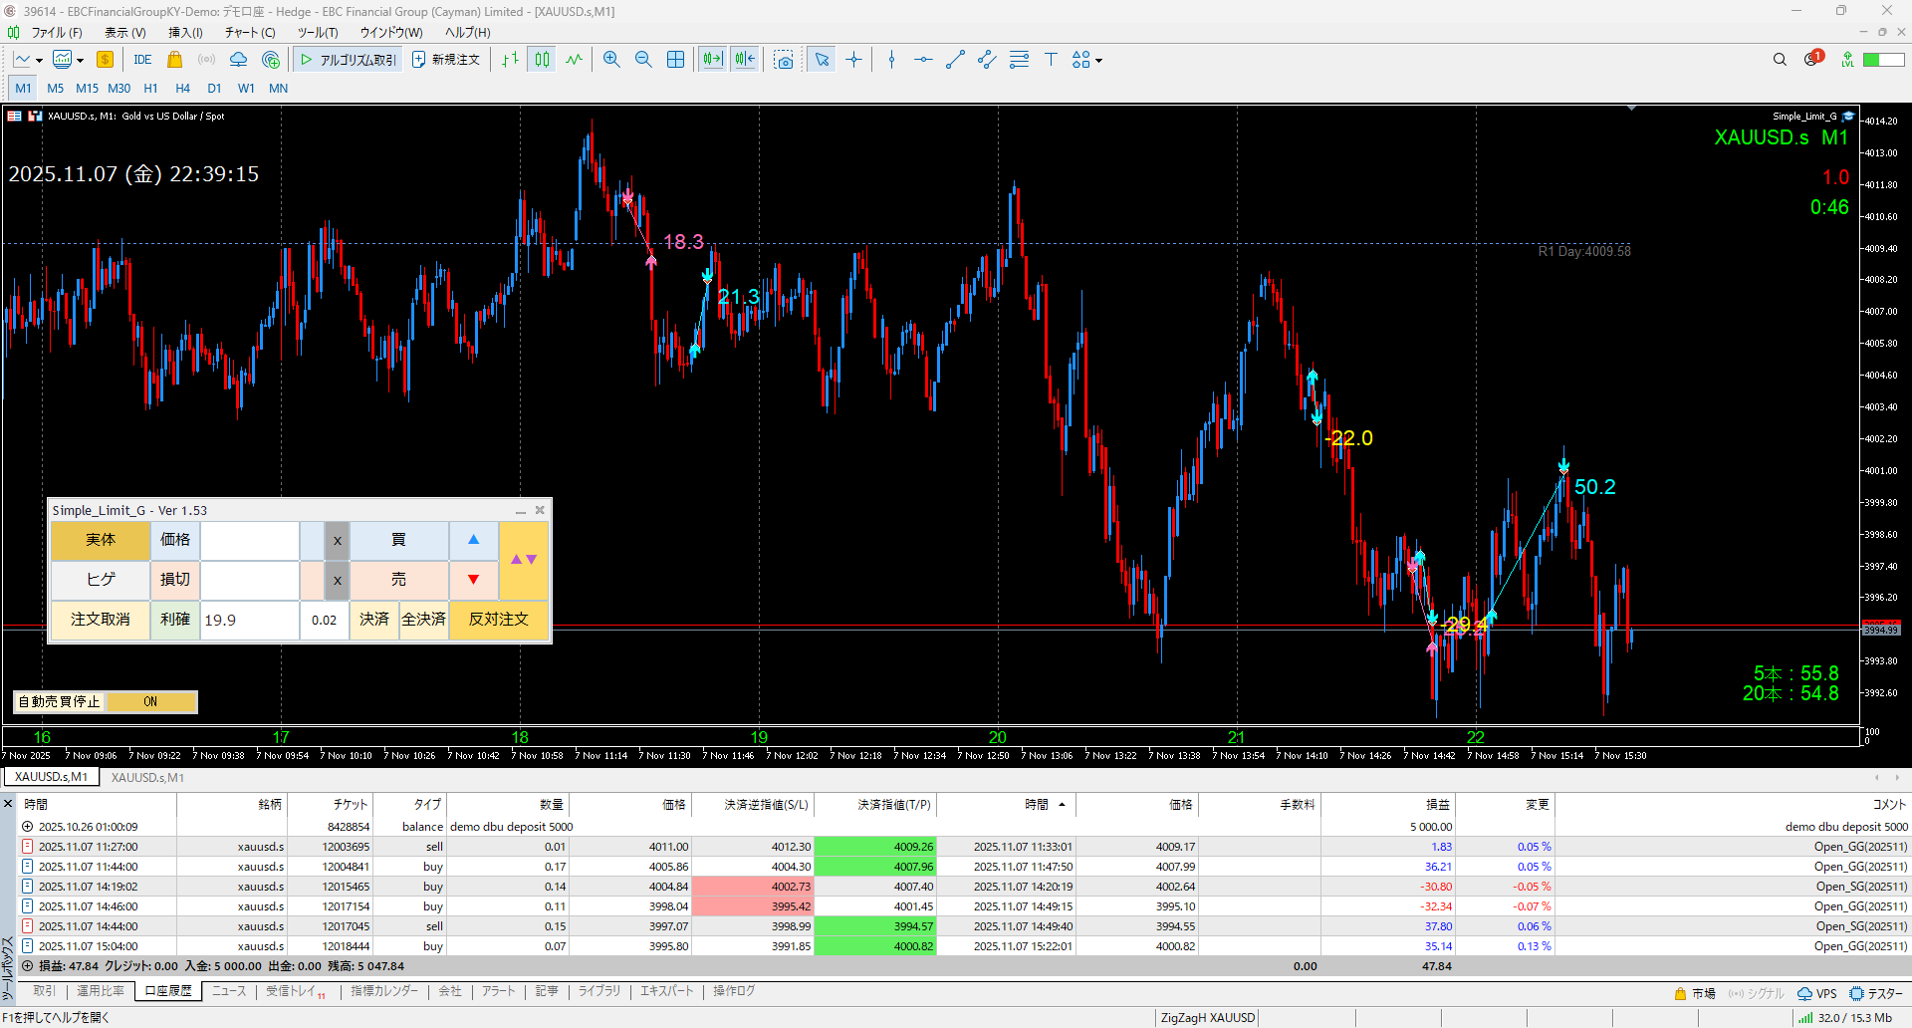The image size is (1912, 1028).
Task: Zoom out of the chart
Action: [643, 60]
